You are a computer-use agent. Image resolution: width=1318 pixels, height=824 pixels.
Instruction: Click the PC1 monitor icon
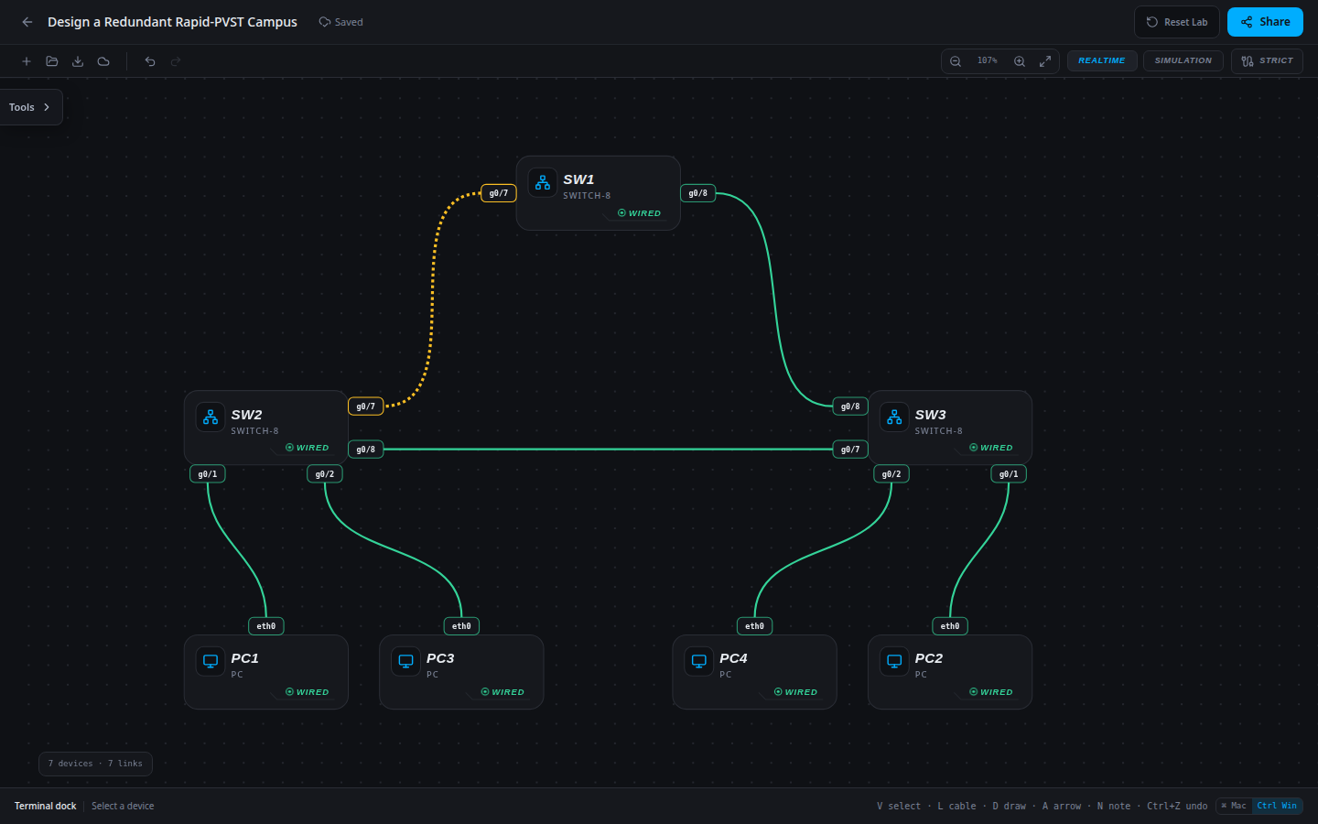[211, 661]
